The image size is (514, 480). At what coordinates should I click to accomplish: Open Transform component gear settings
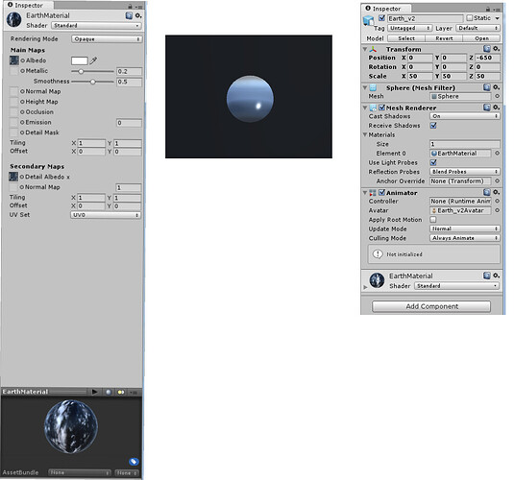click(x=497, y=49)
